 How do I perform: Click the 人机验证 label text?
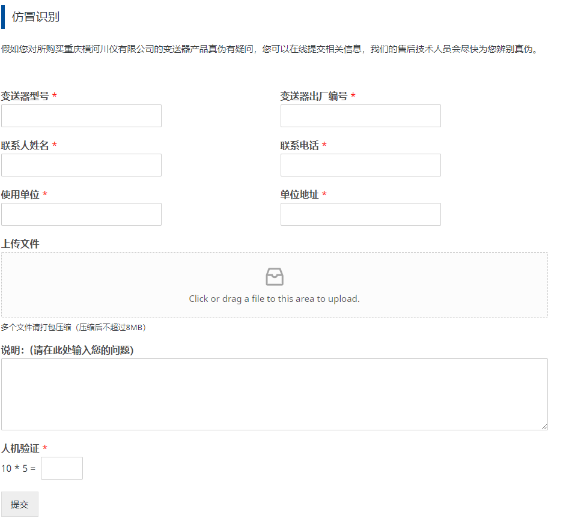pyautogui.click(x=20, y=448)
